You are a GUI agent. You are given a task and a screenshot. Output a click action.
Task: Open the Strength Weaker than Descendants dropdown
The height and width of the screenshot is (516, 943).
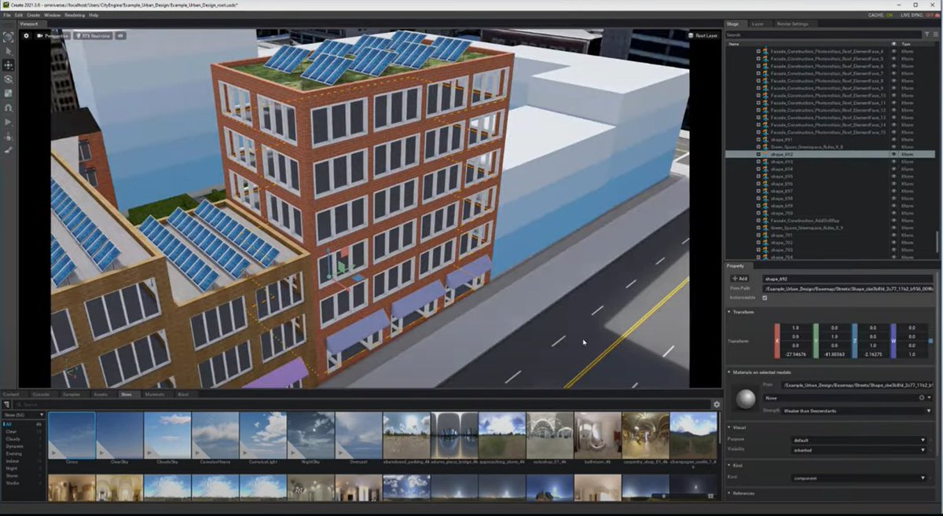point(857,410)
